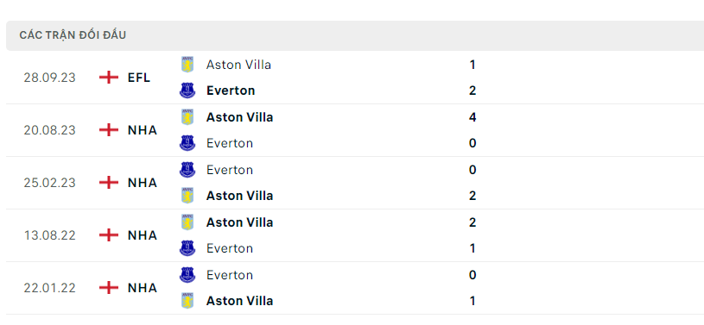The image size is (704, 325).
Task: Open the EFL competition link
Action: click(x=139, y=78)
